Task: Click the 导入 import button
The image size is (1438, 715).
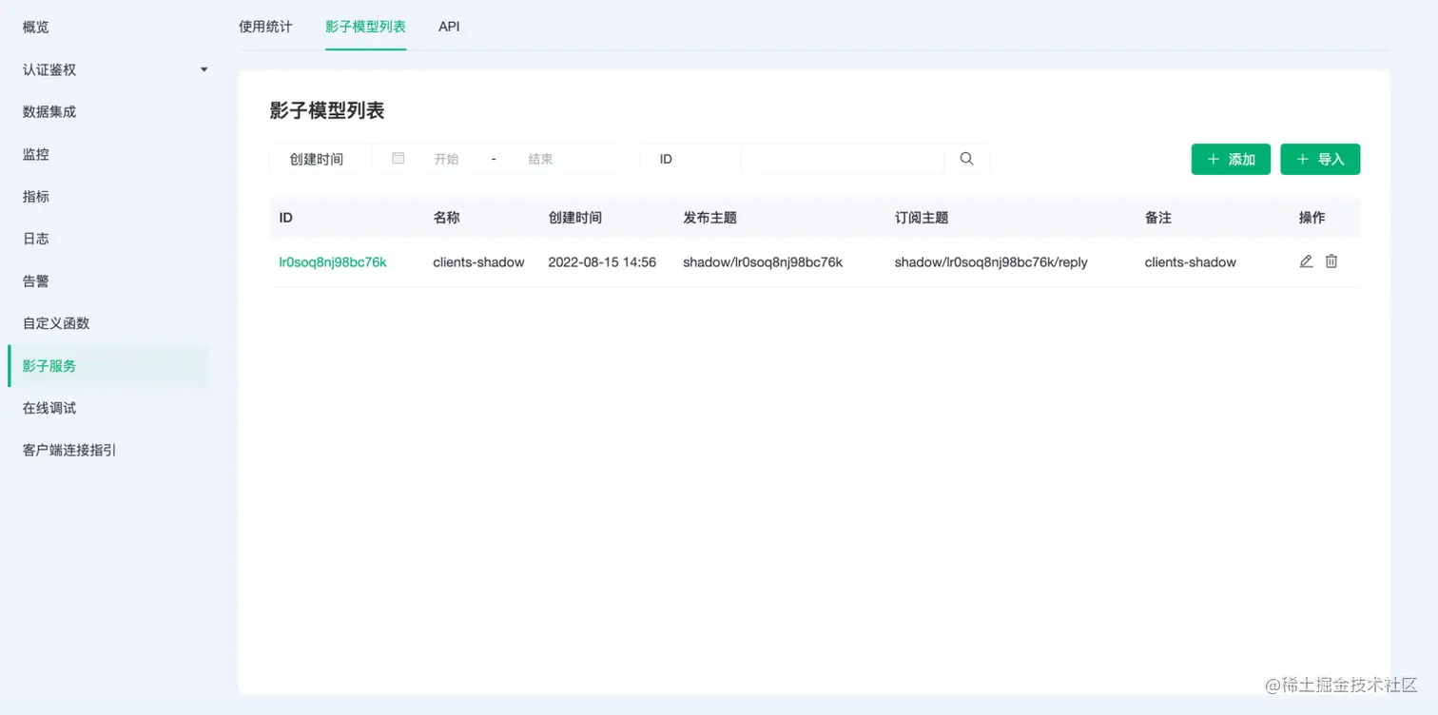Action: pyautogui.click(x=1320, y=159)
